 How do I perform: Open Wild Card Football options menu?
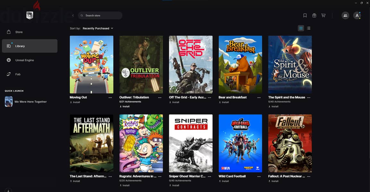[259, 176]
